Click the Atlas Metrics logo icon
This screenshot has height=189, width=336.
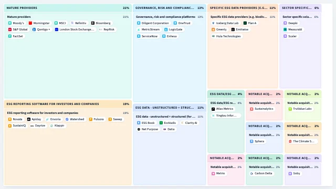(213, 109)
